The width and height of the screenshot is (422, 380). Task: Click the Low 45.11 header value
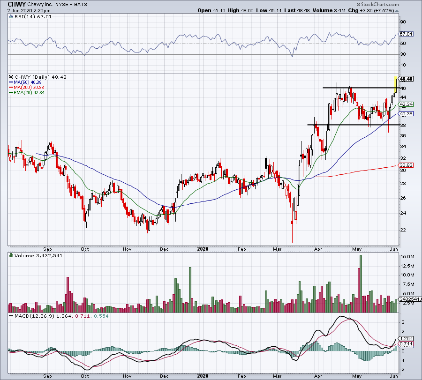click(269, 10)
